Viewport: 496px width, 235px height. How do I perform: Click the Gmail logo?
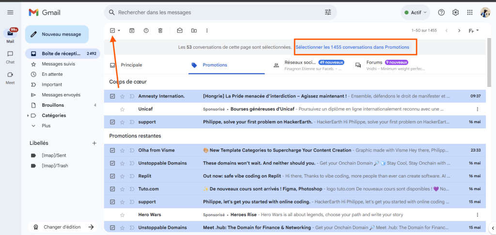(x=45, y=13)
